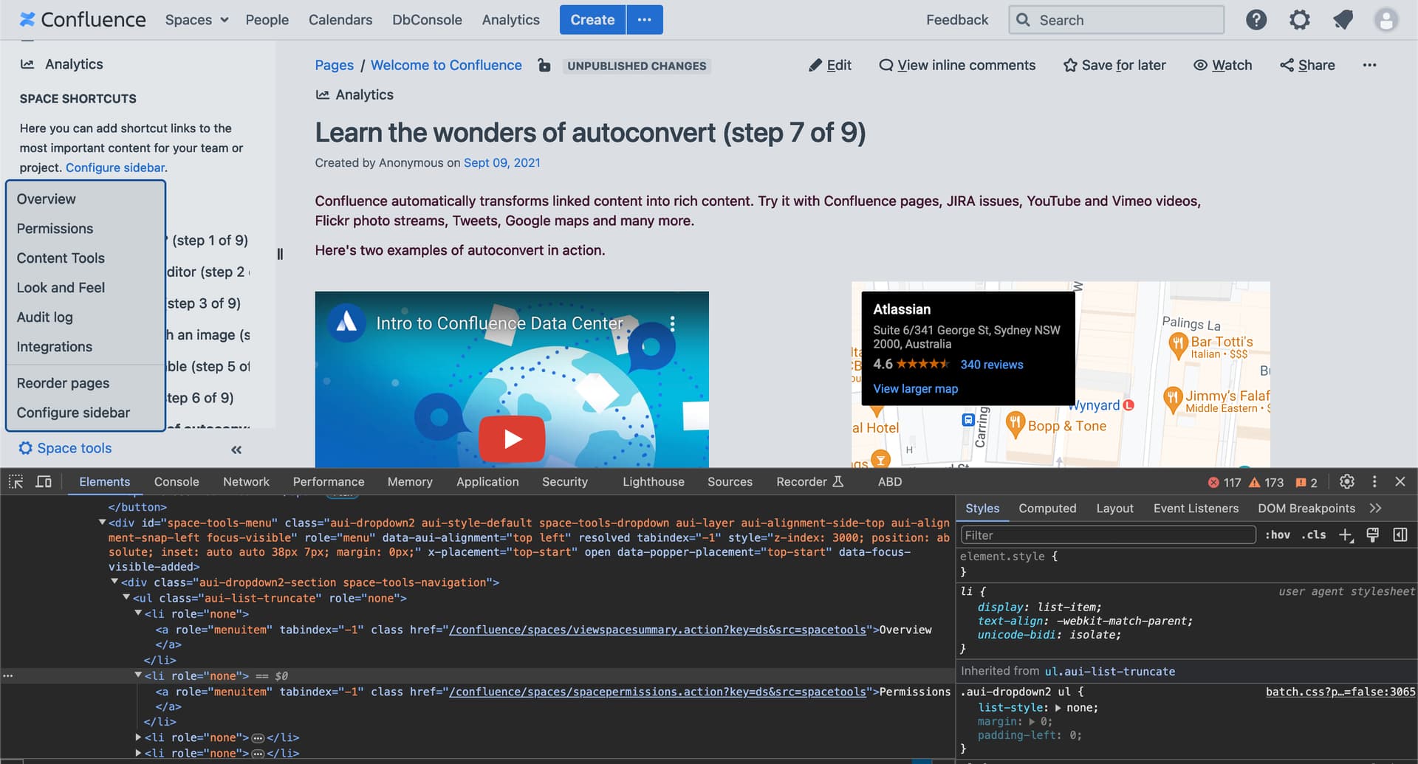Open the Create more options dropdown

645,20
